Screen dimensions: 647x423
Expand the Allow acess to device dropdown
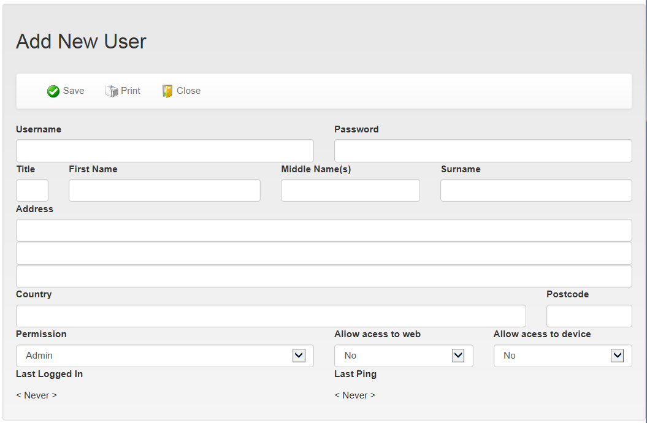563,356
